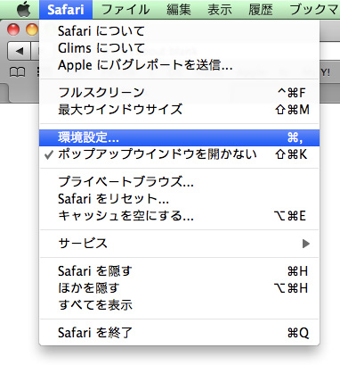Screen dimensions: 340x365
Task: Toggle ポップアップウインドウを開かない checkmark item
Action: 179,154
